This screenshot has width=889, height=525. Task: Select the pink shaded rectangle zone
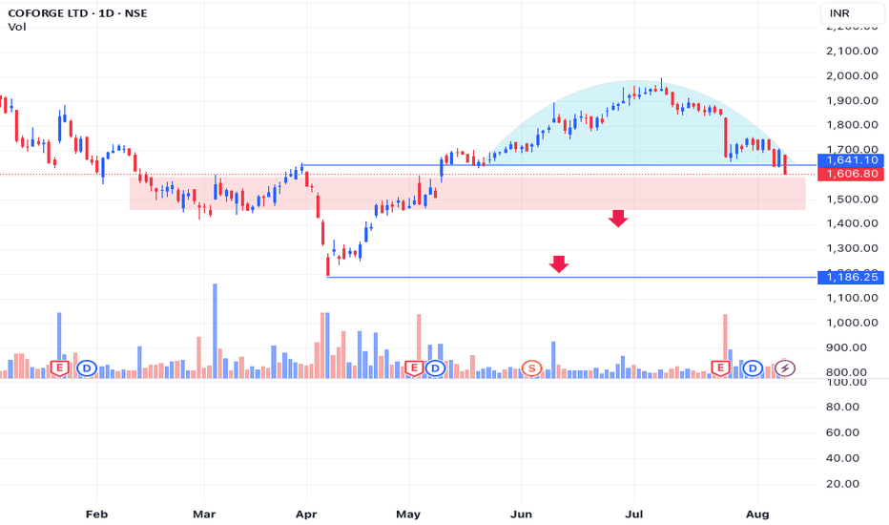(x=467, y=194)
